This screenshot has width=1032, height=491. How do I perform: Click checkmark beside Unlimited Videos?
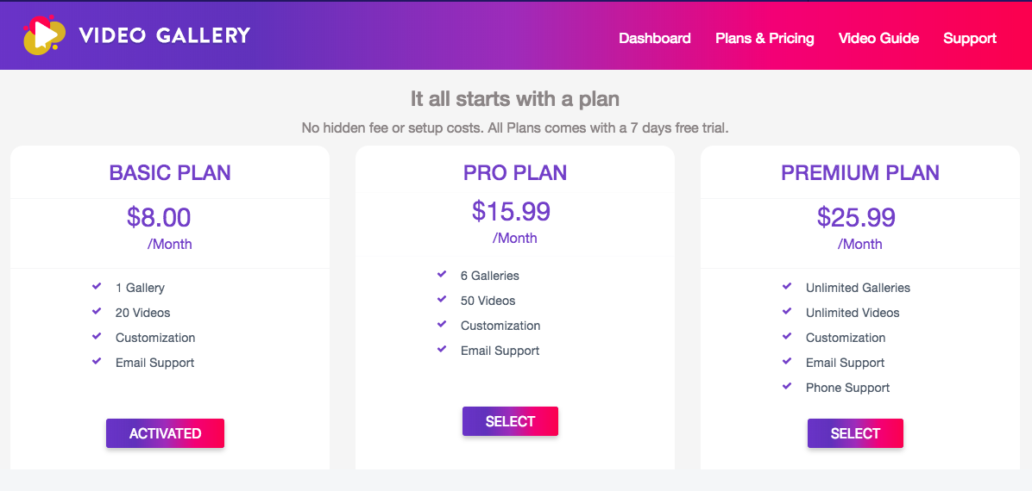click(786, 312)
